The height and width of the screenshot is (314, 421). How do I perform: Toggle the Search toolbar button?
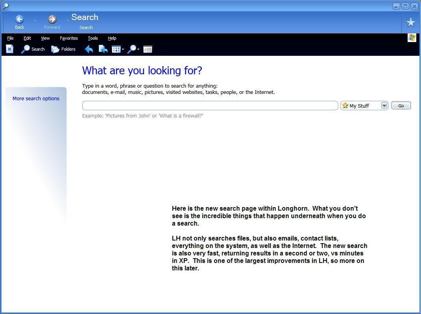click(x=33, y=49)
